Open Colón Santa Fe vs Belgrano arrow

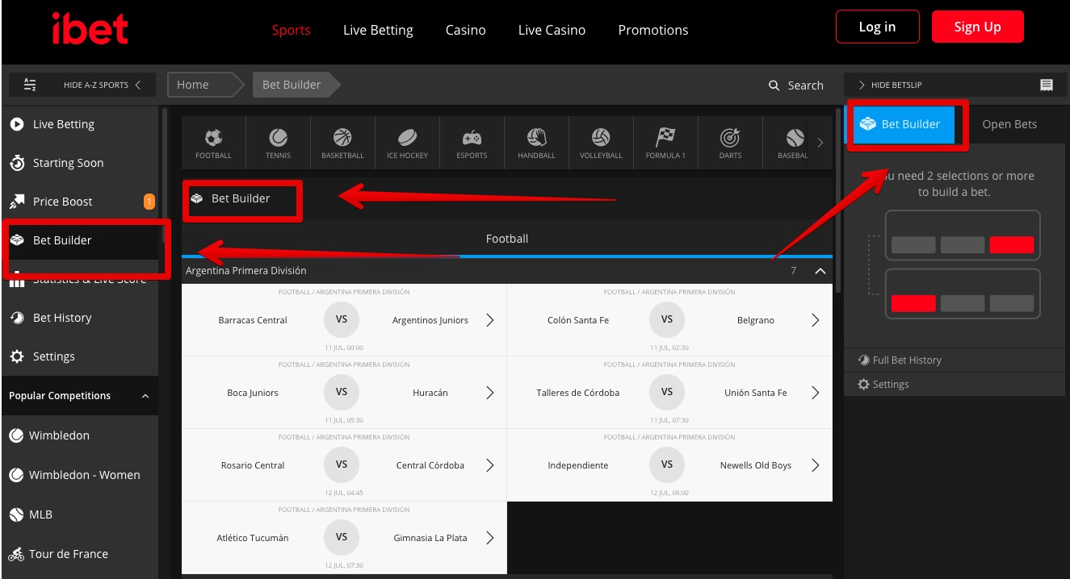[815, 320]
